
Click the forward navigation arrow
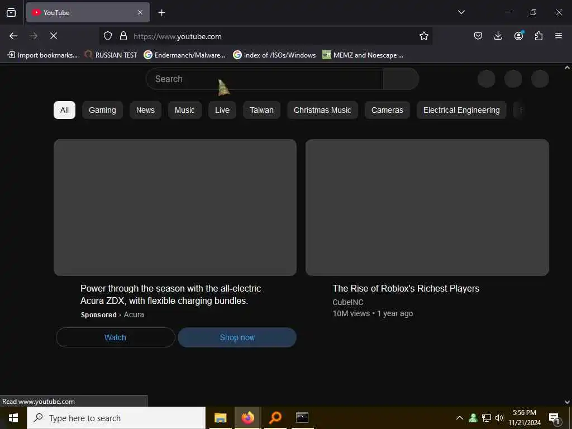tap(34, 36)
